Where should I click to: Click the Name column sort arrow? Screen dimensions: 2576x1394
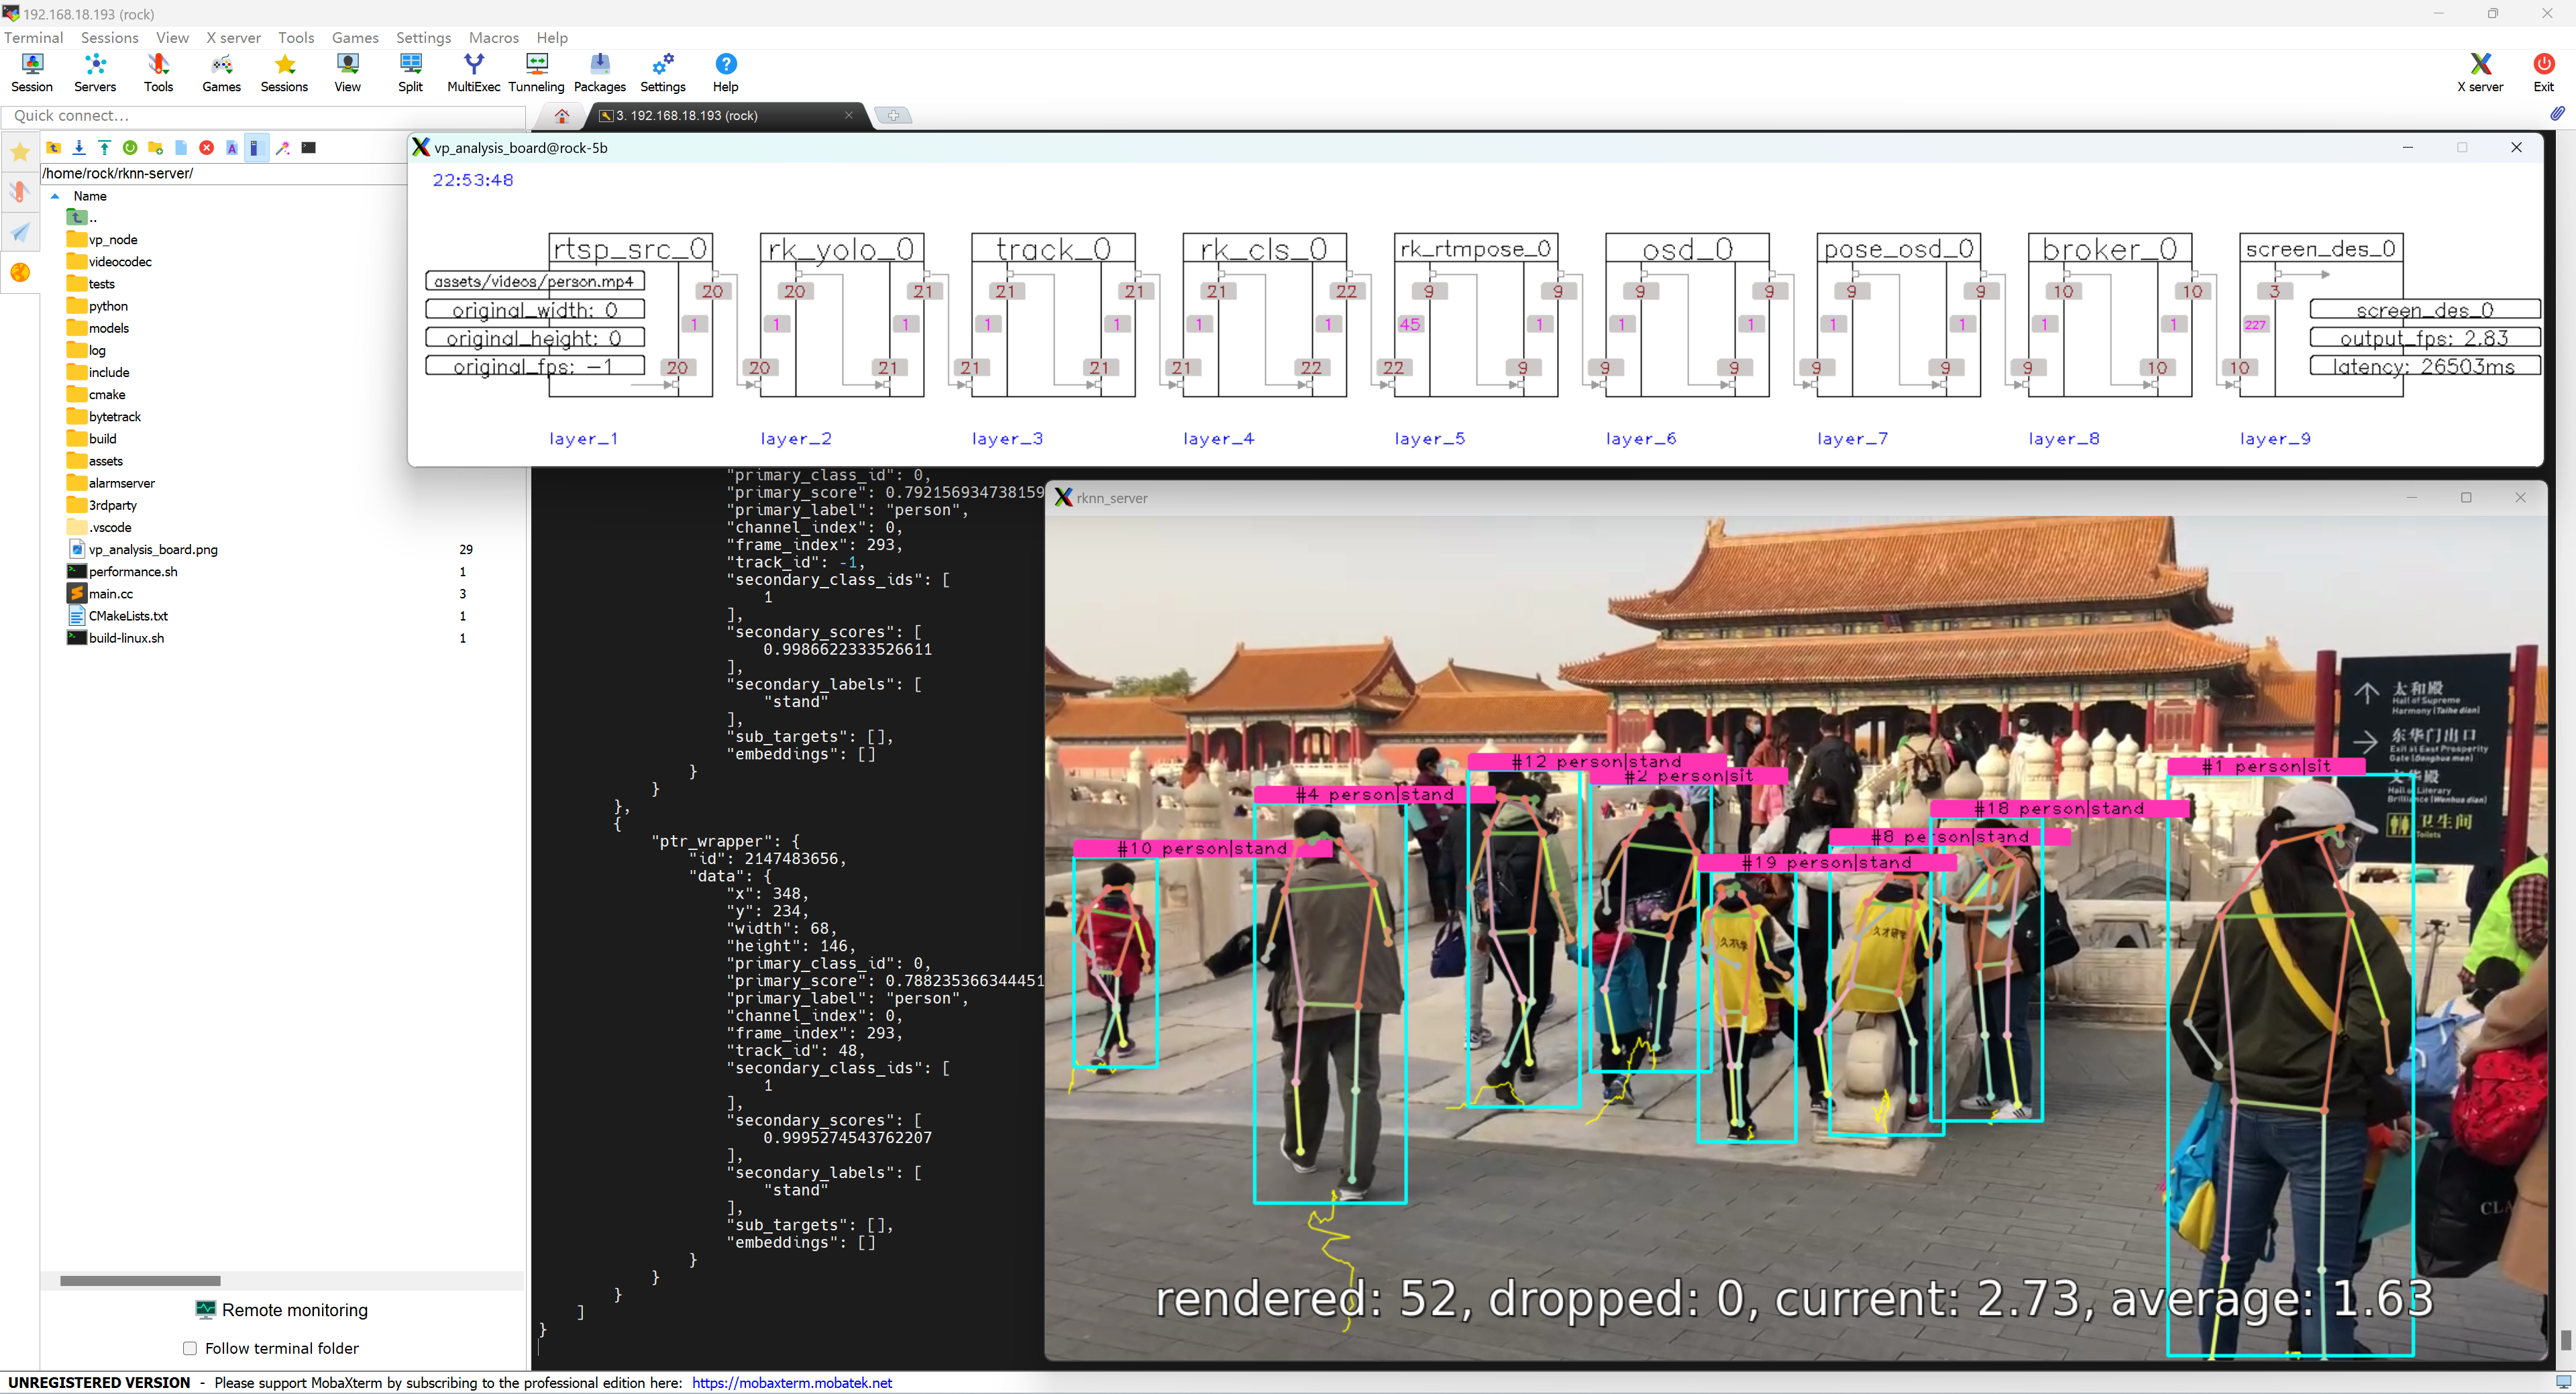click(56, 196)
